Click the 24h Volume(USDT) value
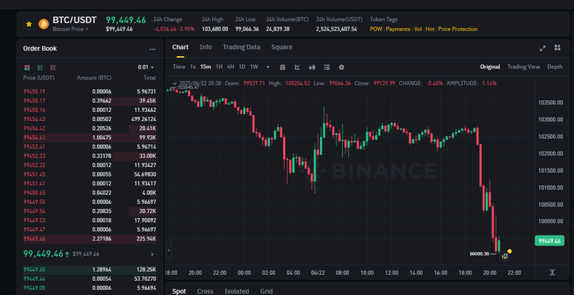 [x=336, y=29]
